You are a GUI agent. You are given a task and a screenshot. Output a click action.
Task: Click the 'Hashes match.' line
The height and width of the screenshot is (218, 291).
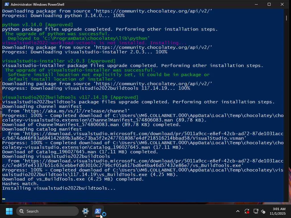20,184
